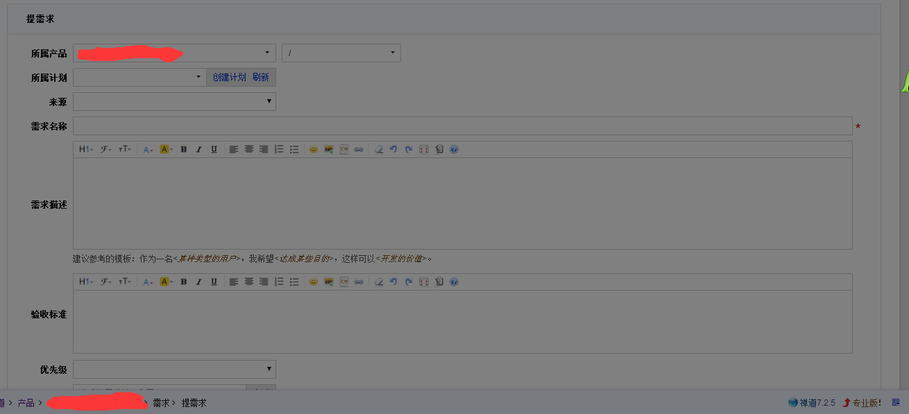Toggle bold in 验收标准 editor
The image size is (909, 414).
point(183,282)
